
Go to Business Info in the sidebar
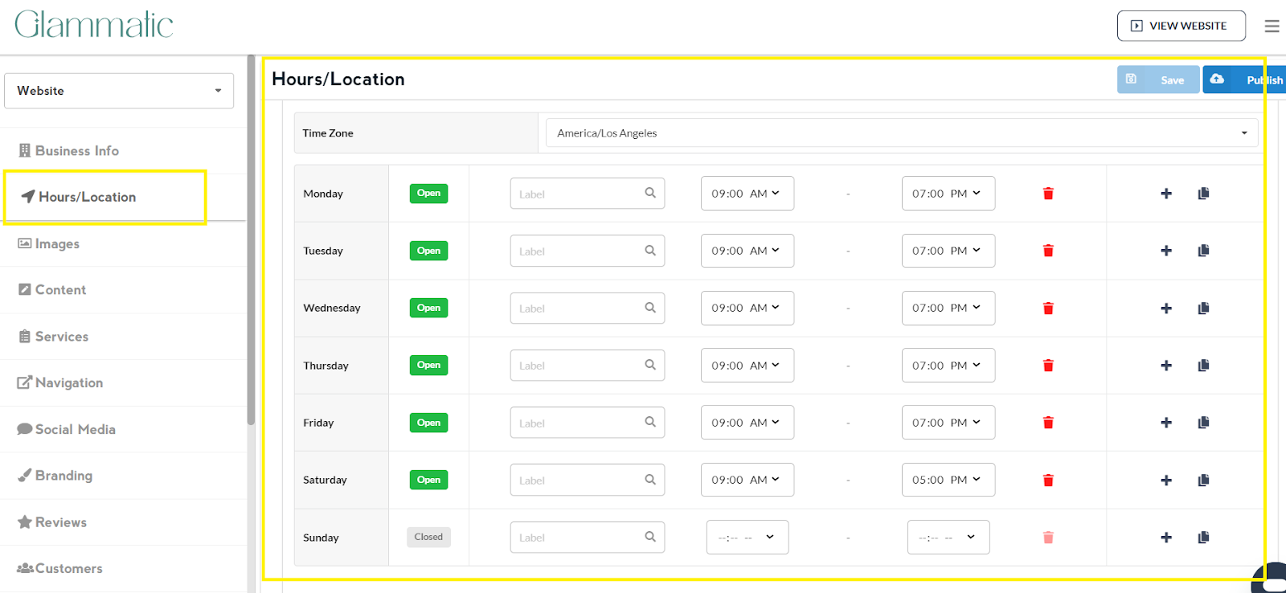(x=77, y=151)
